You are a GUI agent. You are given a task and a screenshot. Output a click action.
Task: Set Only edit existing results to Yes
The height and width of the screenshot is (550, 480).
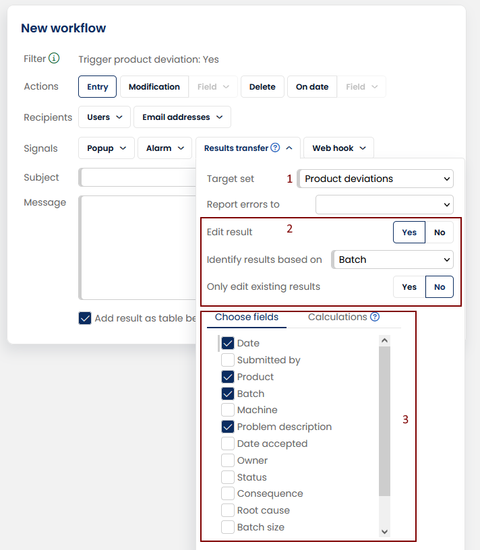409,286
